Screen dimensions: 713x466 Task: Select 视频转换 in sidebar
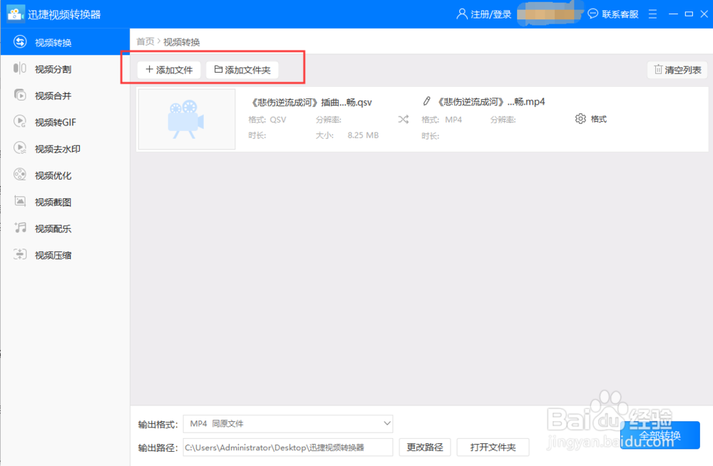65,42
